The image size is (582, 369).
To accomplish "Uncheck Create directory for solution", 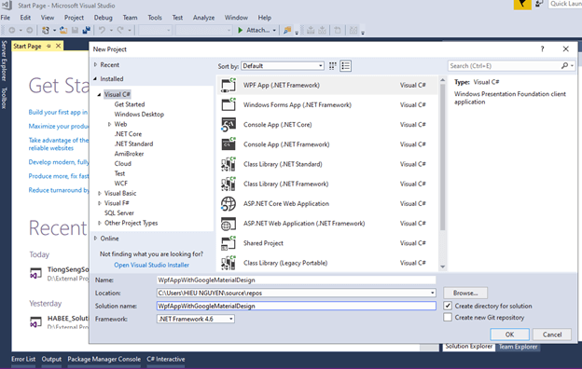I will click(448, 306).
